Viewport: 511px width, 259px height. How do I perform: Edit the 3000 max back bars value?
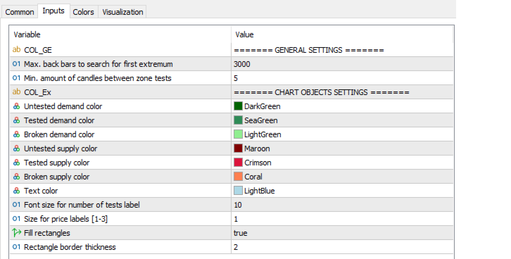342,64
